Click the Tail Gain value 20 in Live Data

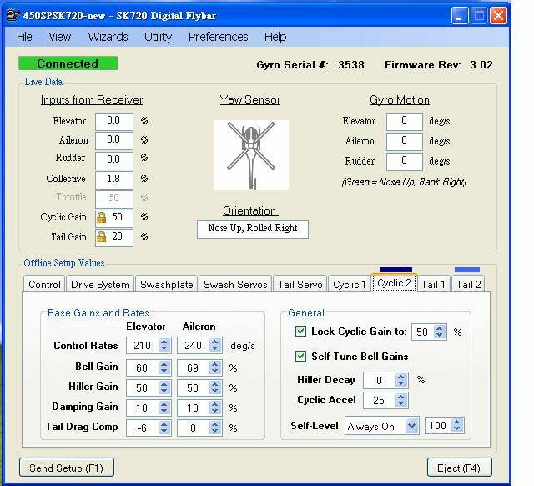pyautogui.click(x=114, y=237)
